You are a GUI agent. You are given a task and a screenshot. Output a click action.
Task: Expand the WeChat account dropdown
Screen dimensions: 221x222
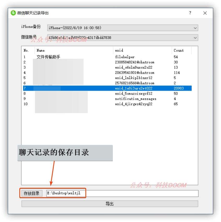click(x=123, y=38)
